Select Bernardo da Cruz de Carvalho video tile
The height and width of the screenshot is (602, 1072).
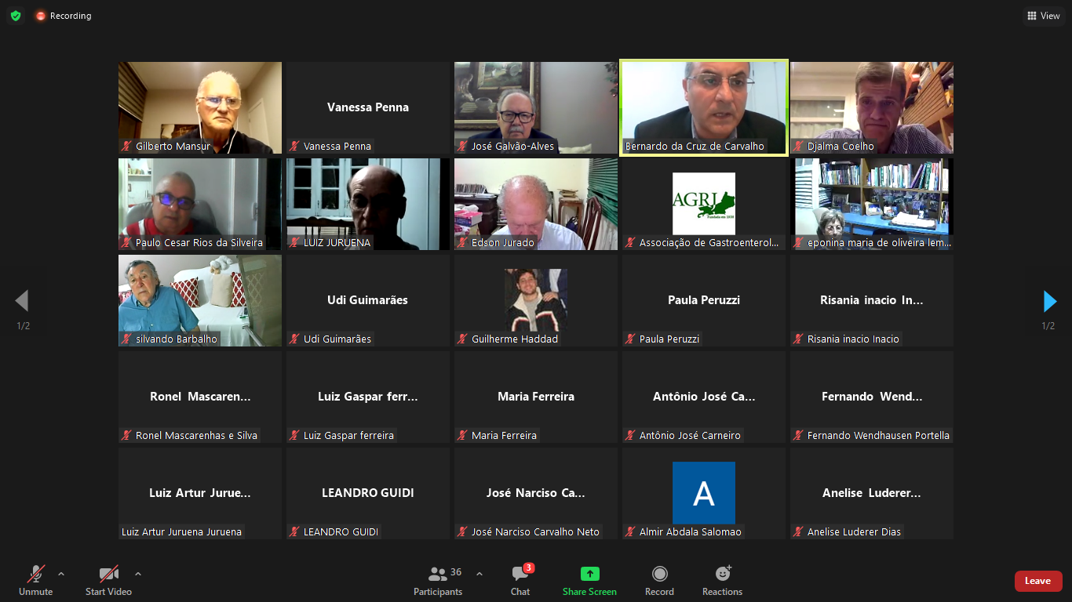coord(704,107)
